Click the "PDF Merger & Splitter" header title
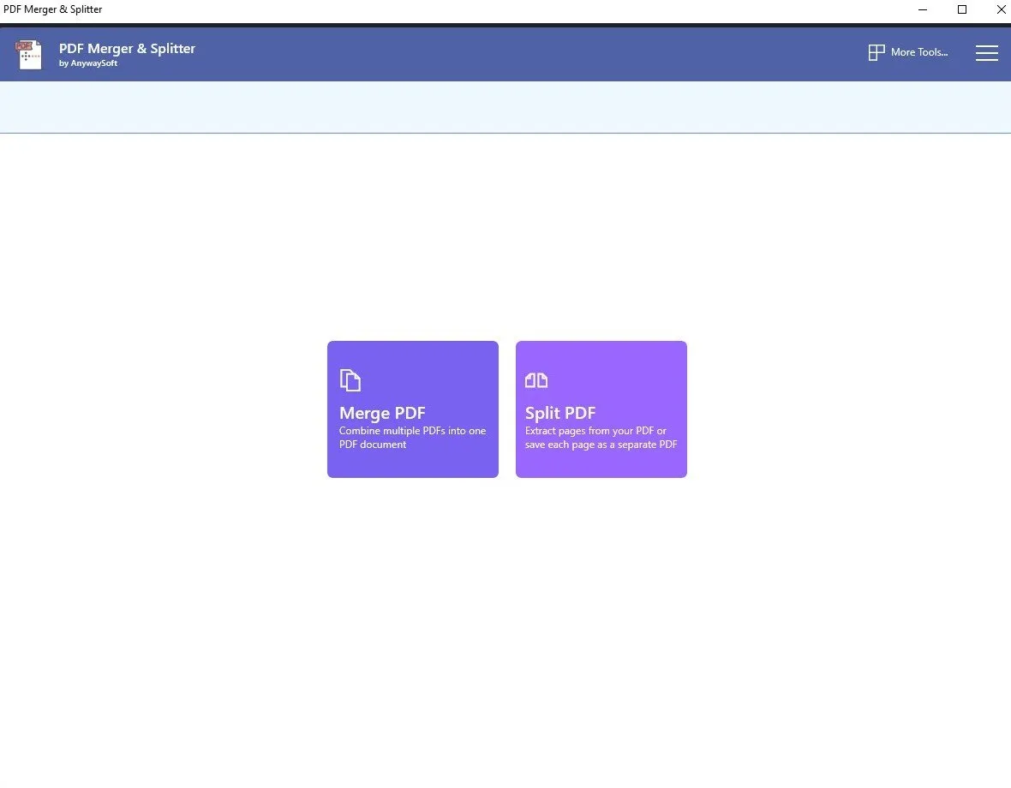 pyautogui.click(x=127, y=49)
